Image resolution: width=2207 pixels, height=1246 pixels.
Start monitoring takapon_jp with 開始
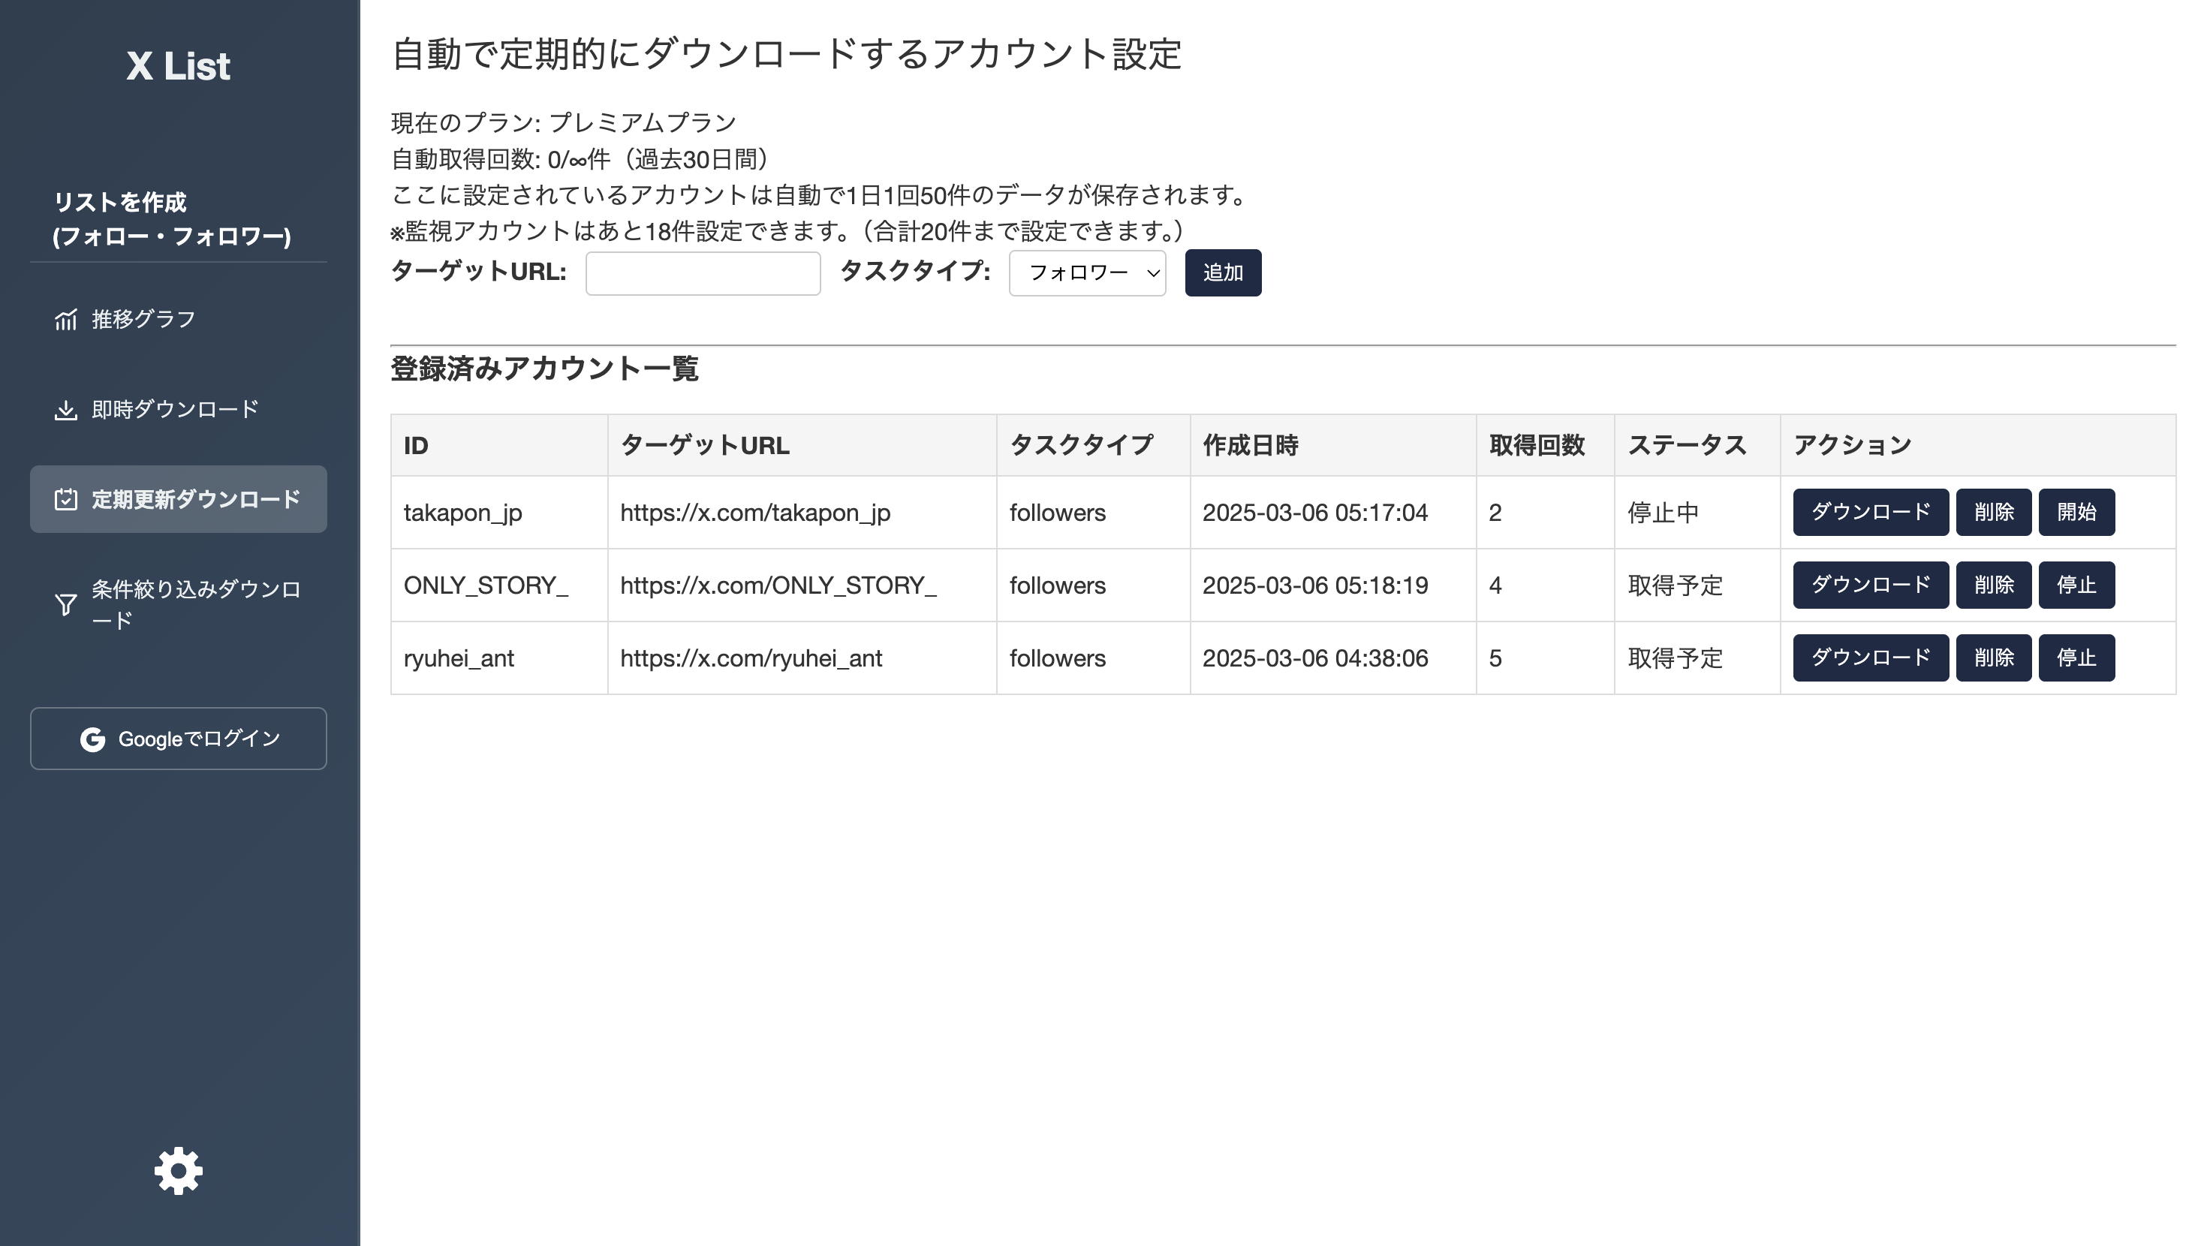(2077, 513)
